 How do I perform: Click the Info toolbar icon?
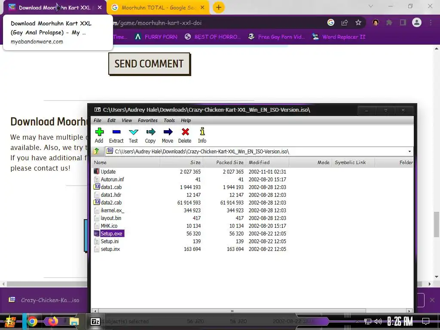coord(202,135)
